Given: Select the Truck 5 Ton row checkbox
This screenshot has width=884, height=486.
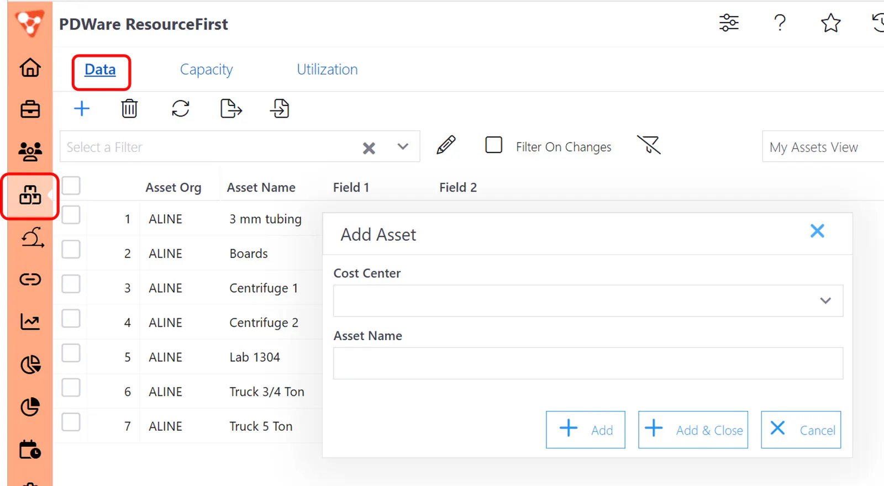Looking at the screenshot, I should [71, 422].
